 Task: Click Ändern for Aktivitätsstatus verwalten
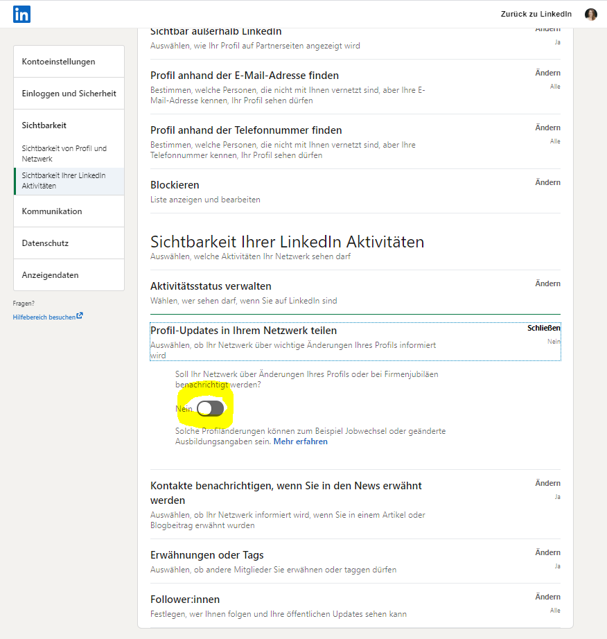coord(547,283)
